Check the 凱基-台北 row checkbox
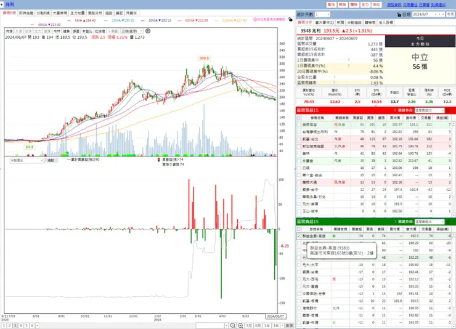This screenshot has height=329, width=456. [x=299, y=139]
